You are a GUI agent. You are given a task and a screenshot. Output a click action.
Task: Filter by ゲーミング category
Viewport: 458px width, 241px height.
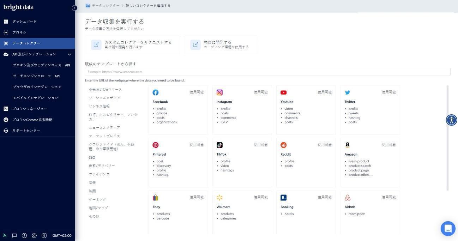point(97,200)
